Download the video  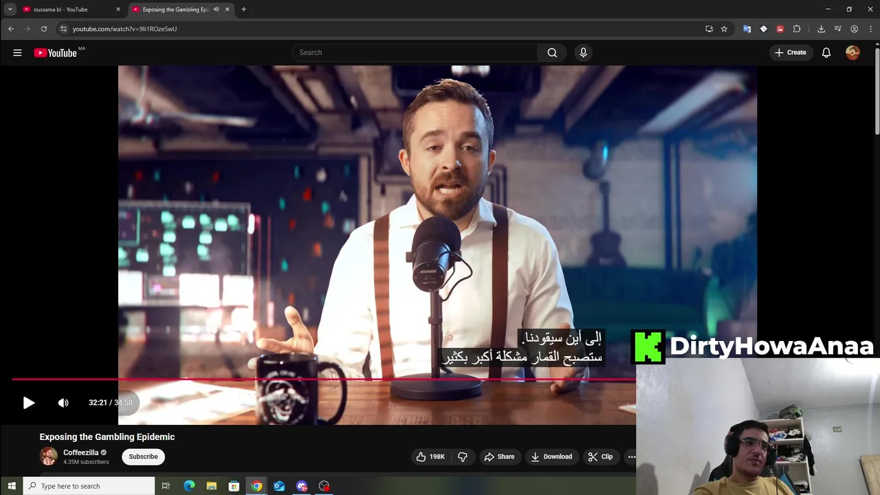click(551, 456)
